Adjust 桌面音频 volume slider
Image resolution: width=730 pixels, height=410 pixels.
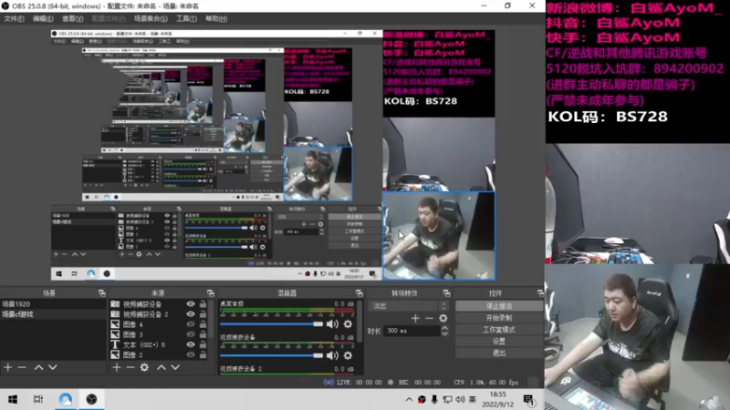coord(271,324)
